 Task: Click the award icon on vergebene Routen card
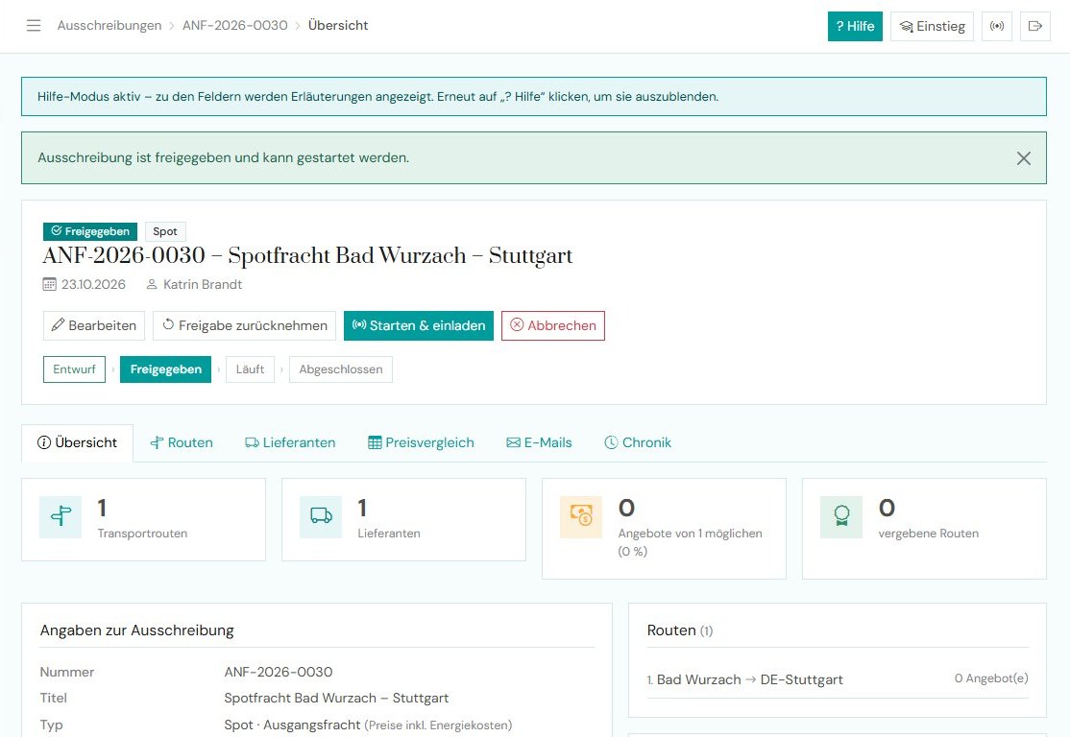(841, 517)
